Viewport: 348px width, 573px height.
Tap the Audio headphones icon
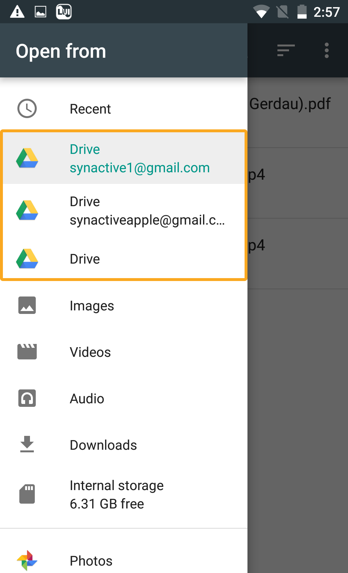point(27,398)
